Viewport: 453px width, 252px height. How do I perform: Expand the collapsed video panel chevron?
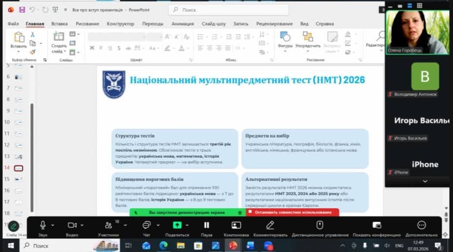pyautogui.click(x=425, y=181)
